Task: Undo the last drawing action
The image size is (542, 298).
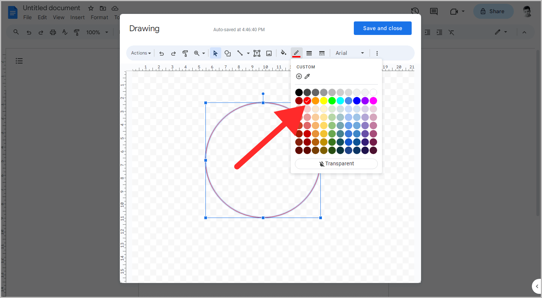Action: pyautogui.click(x=161, y=53)
